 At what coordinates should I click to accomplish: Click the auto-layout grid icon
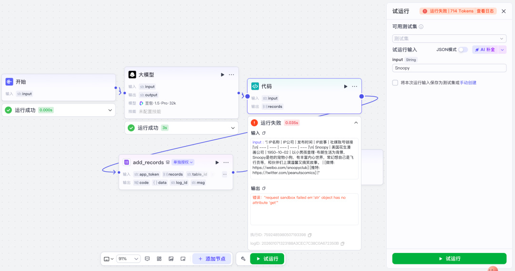tap(159, 259)
